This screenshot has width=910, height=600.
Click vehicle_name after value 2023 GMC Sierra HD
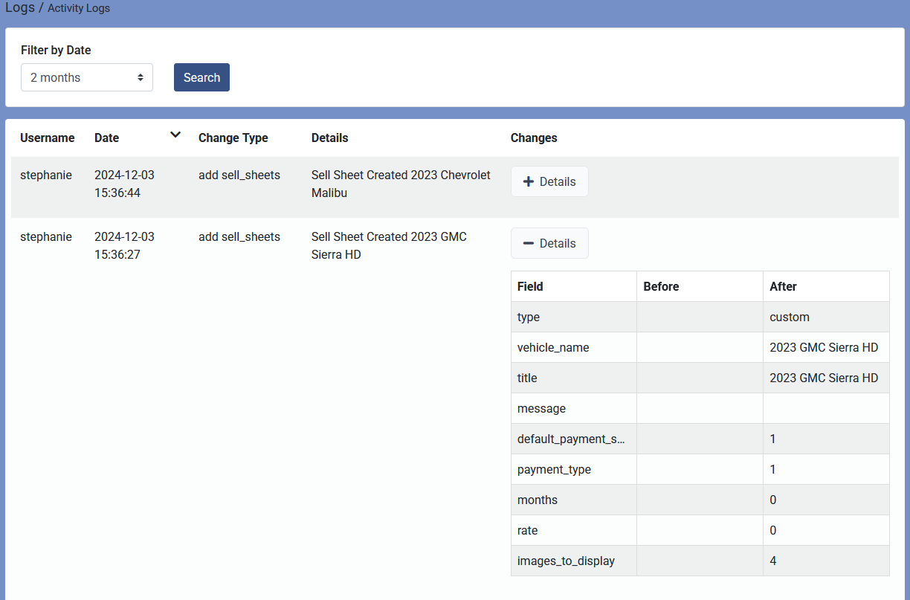point(824,347)
